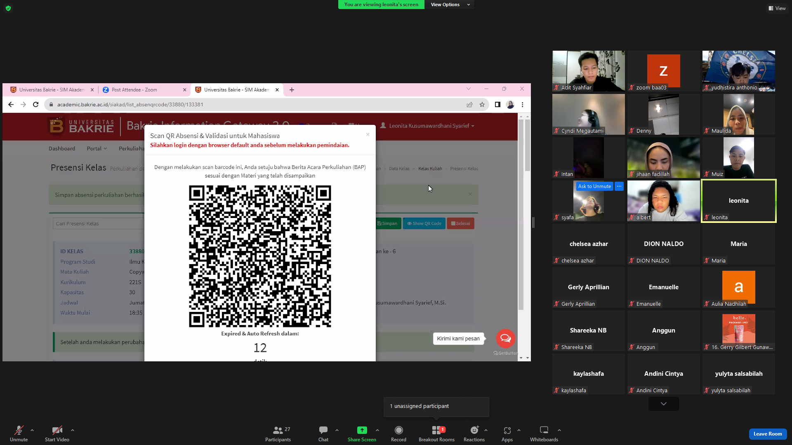Switch to first Universitas Bakrie SIM Akademik tab
This screenshot has height=445, width=792.
click(x=52, y=90)
